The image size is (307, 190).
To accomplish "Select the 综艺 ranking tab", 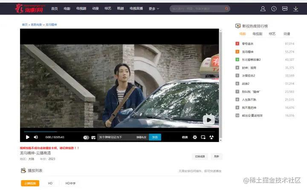I will coord(272,34).
